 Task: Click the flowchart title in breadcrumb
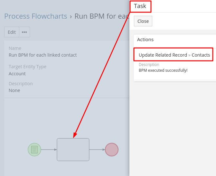(x=101, y=16)
